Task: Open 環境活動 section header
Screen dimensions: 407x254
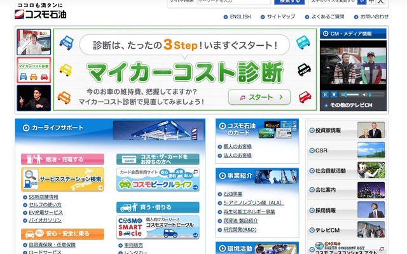Action: [x=257, y=248]
